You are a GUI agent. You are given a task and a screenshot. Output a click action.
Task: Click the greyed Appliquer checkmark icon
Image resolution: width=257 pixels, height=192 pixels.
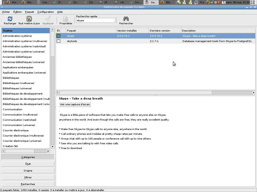click(48, 19)
